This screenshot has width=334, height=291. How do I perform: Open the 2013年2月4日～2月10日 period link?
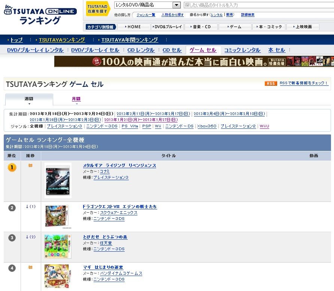[229, 114]
